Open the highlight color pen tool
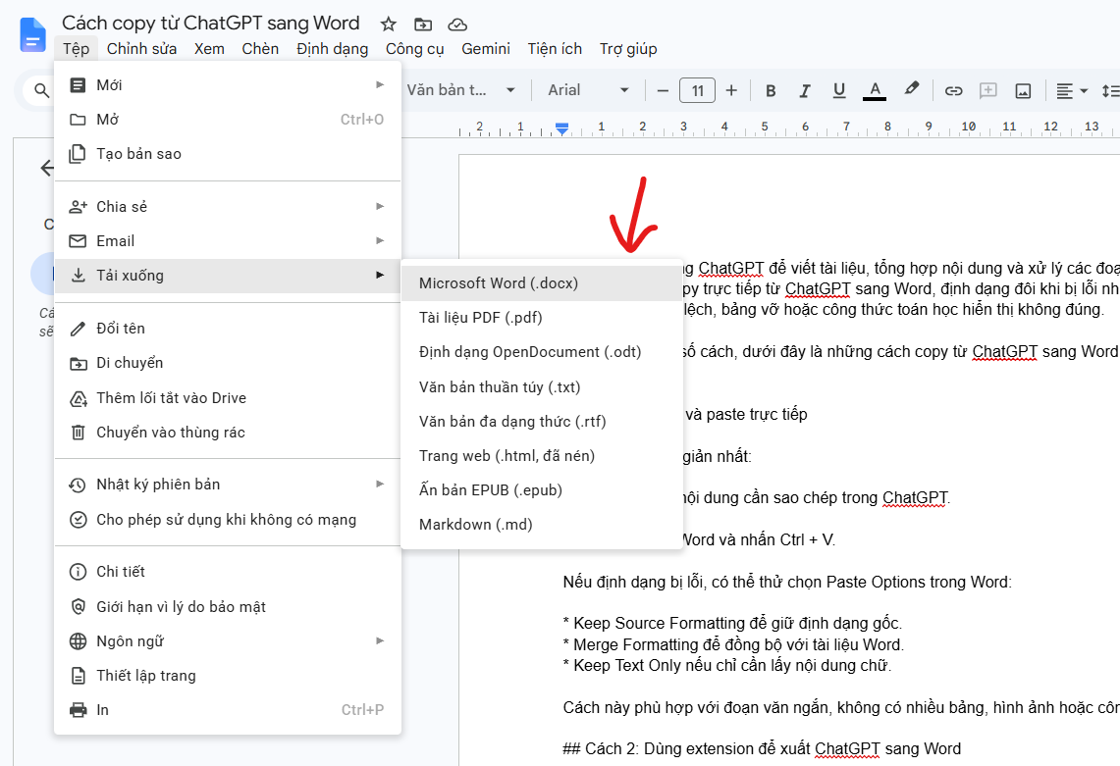 (x=911, y=89)
